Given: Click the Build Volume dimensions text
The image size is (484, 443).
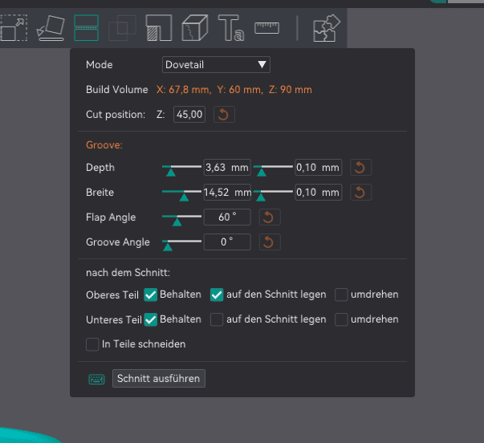Looking at the screenshot, I should pyautogui.click(x=234, y=90).
